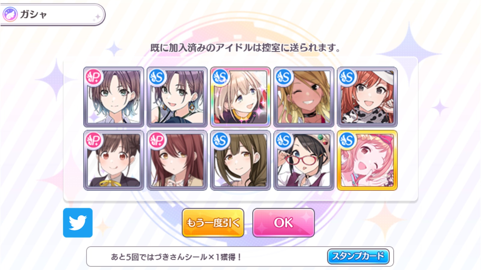Open the スタンプカード stamp card
Screen dimensions: 481x270
tap(358, 256)
